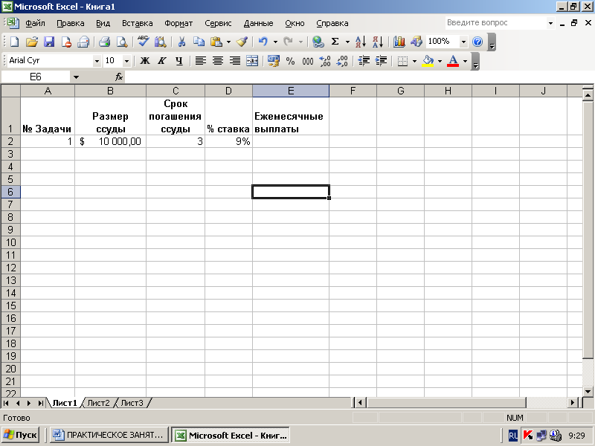Expand the borders dropdown arrow
This screenshot has width=595, height=446.
(x=414, y=61)
